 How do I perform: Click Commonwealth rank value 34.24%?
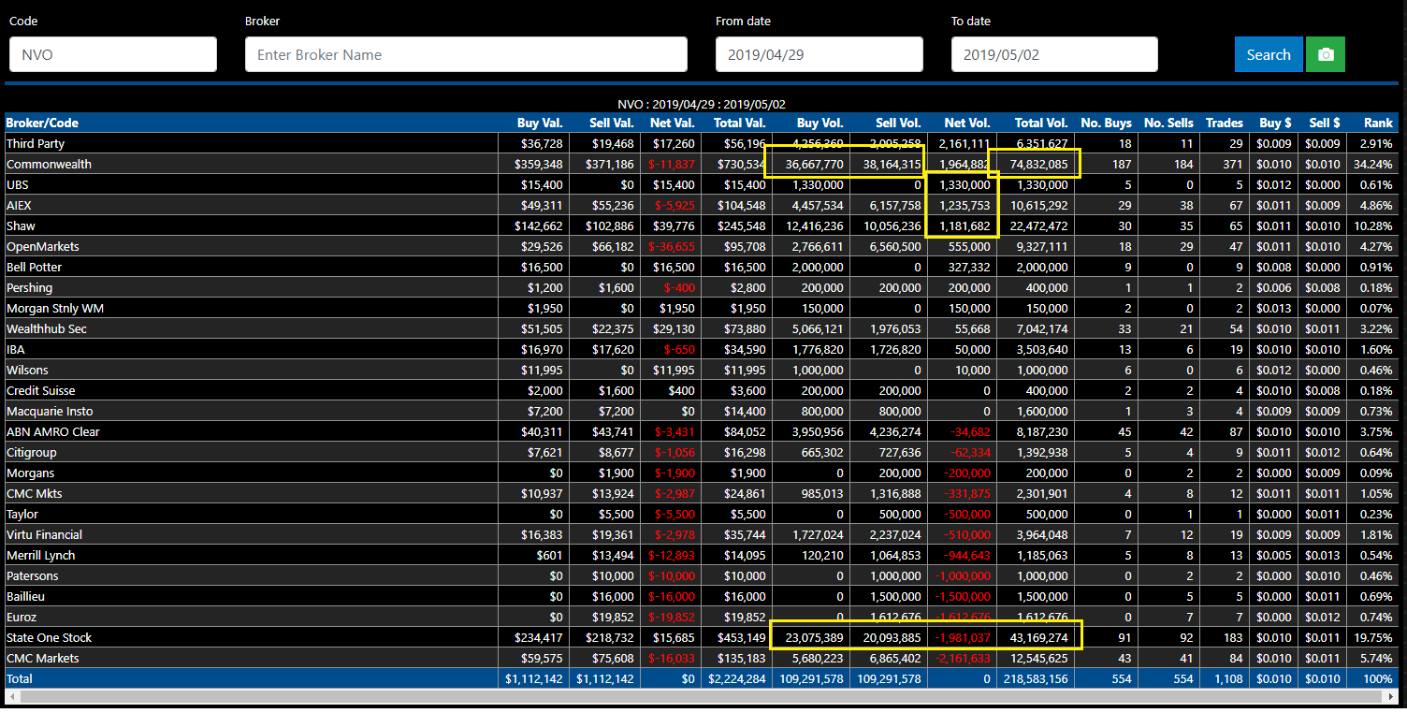(1374, 164)
